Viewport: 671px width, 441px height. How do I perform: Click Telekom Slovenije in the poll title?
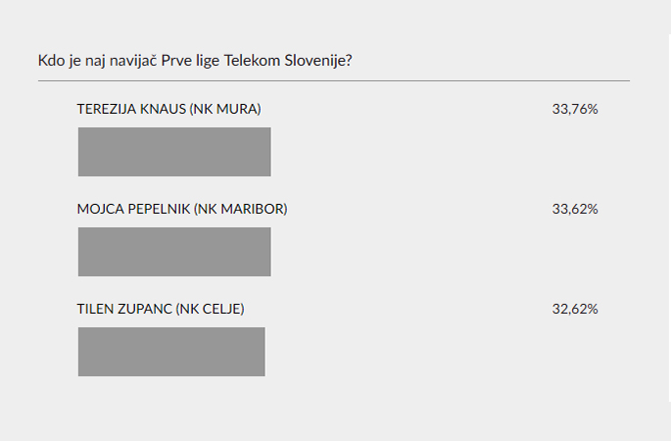click(x=288, y=61)
